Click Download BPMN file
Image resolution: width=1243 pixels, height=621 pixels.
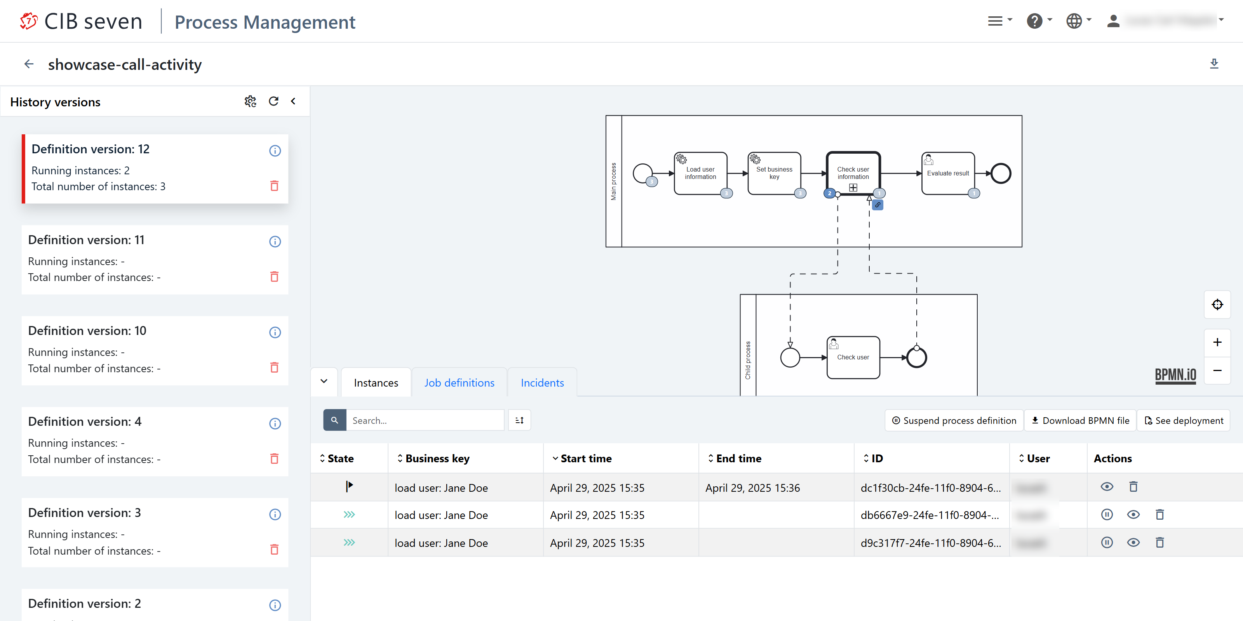[1080, 420]
